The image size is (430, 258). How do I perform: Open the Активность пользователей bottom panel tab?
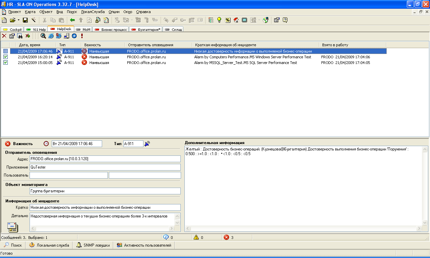(144, 245)
